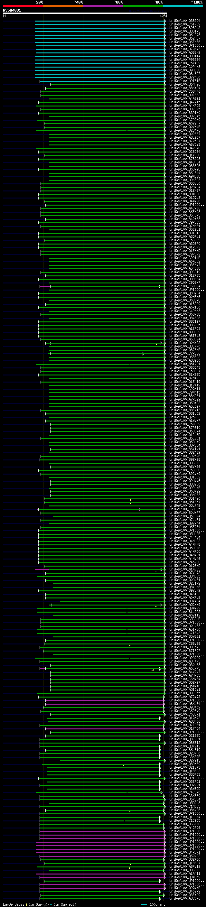Select hit label UniRef100_B3QF63
206x907 pixels.
(x=184, y=775)
